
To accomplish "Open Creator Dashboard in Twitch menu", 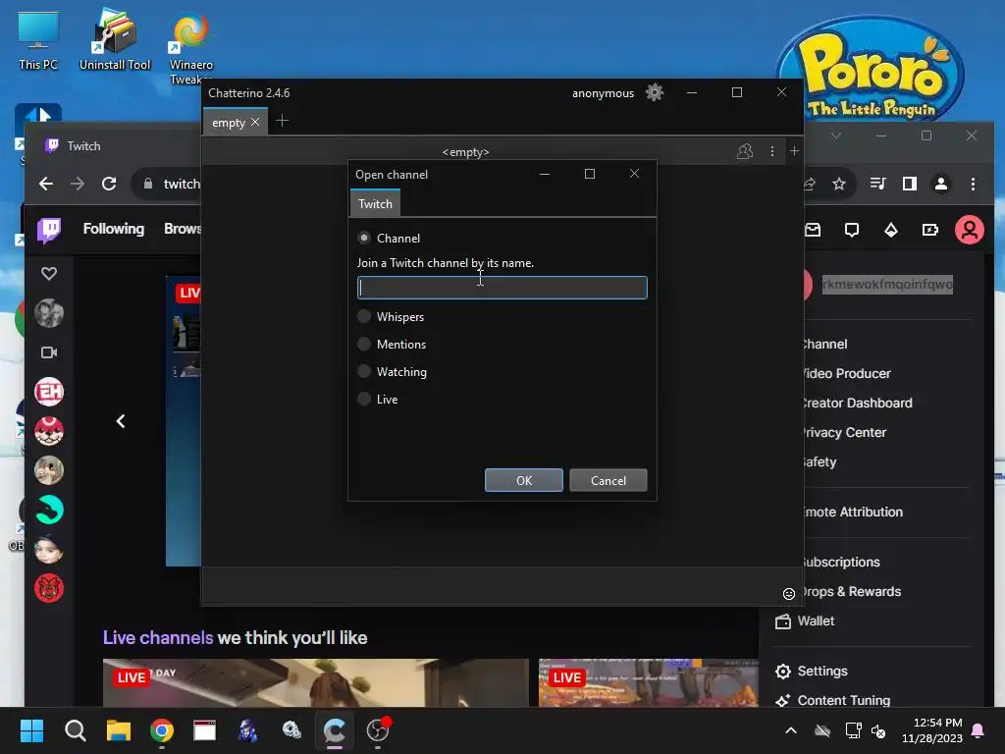I will [x=856, y=404].
